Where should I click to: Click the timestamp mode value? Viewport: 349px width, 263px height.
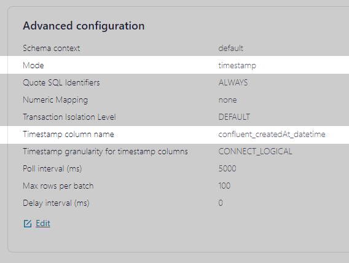pos(237,66)
